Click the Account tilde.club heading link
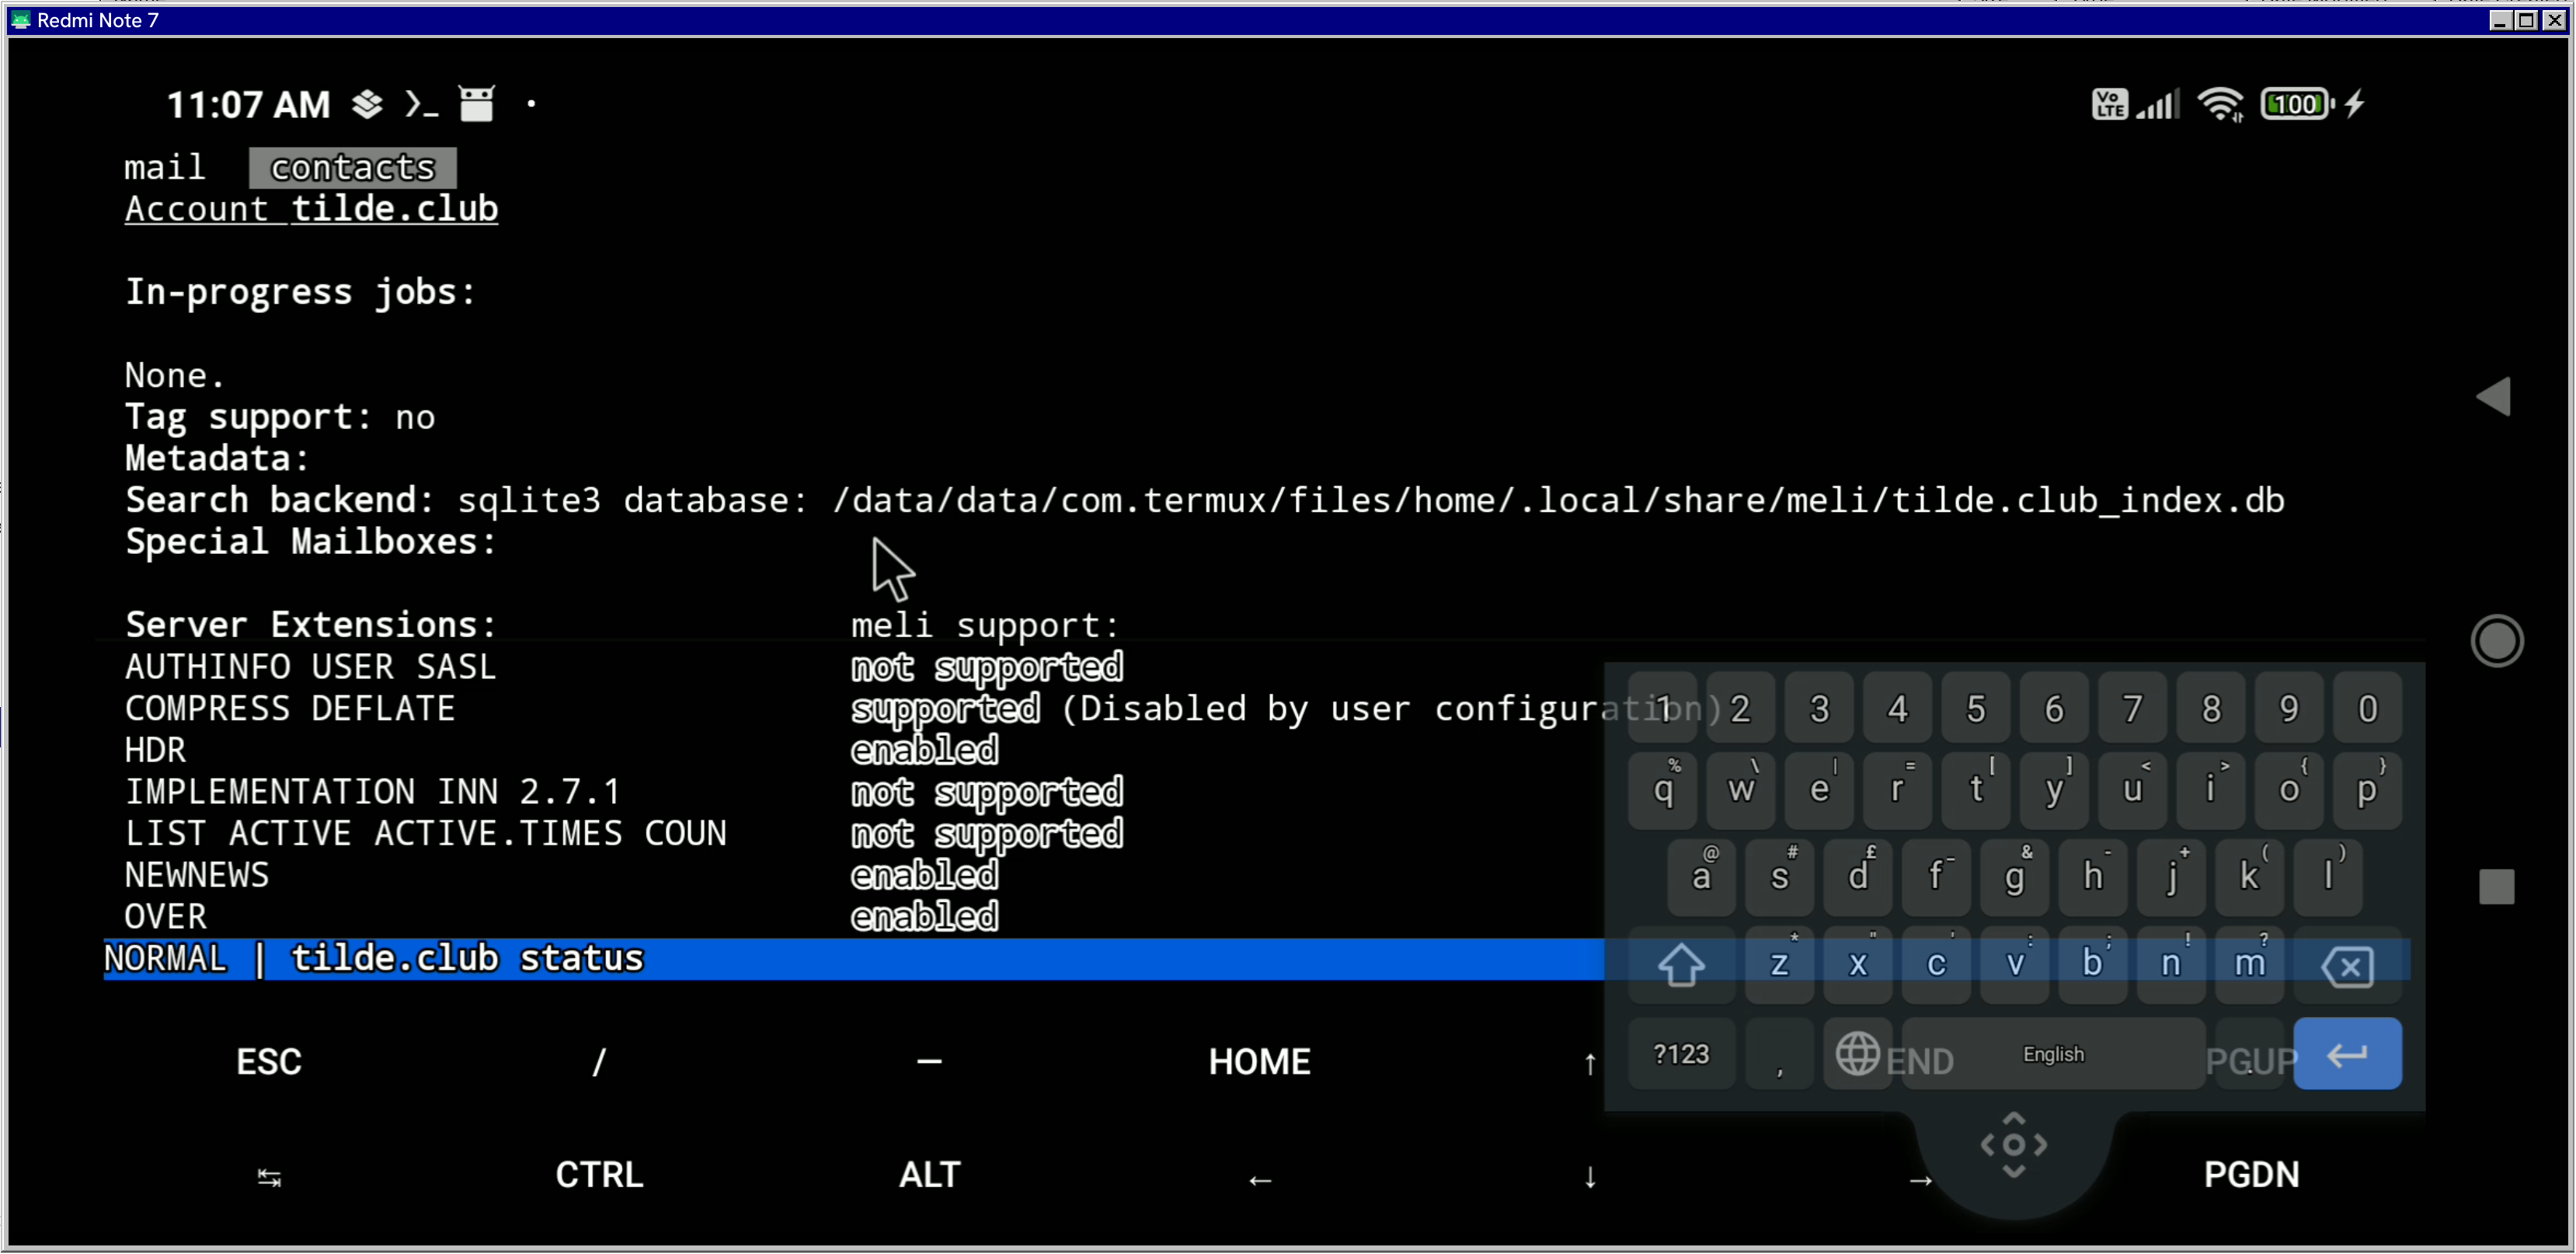 (311, 209)
